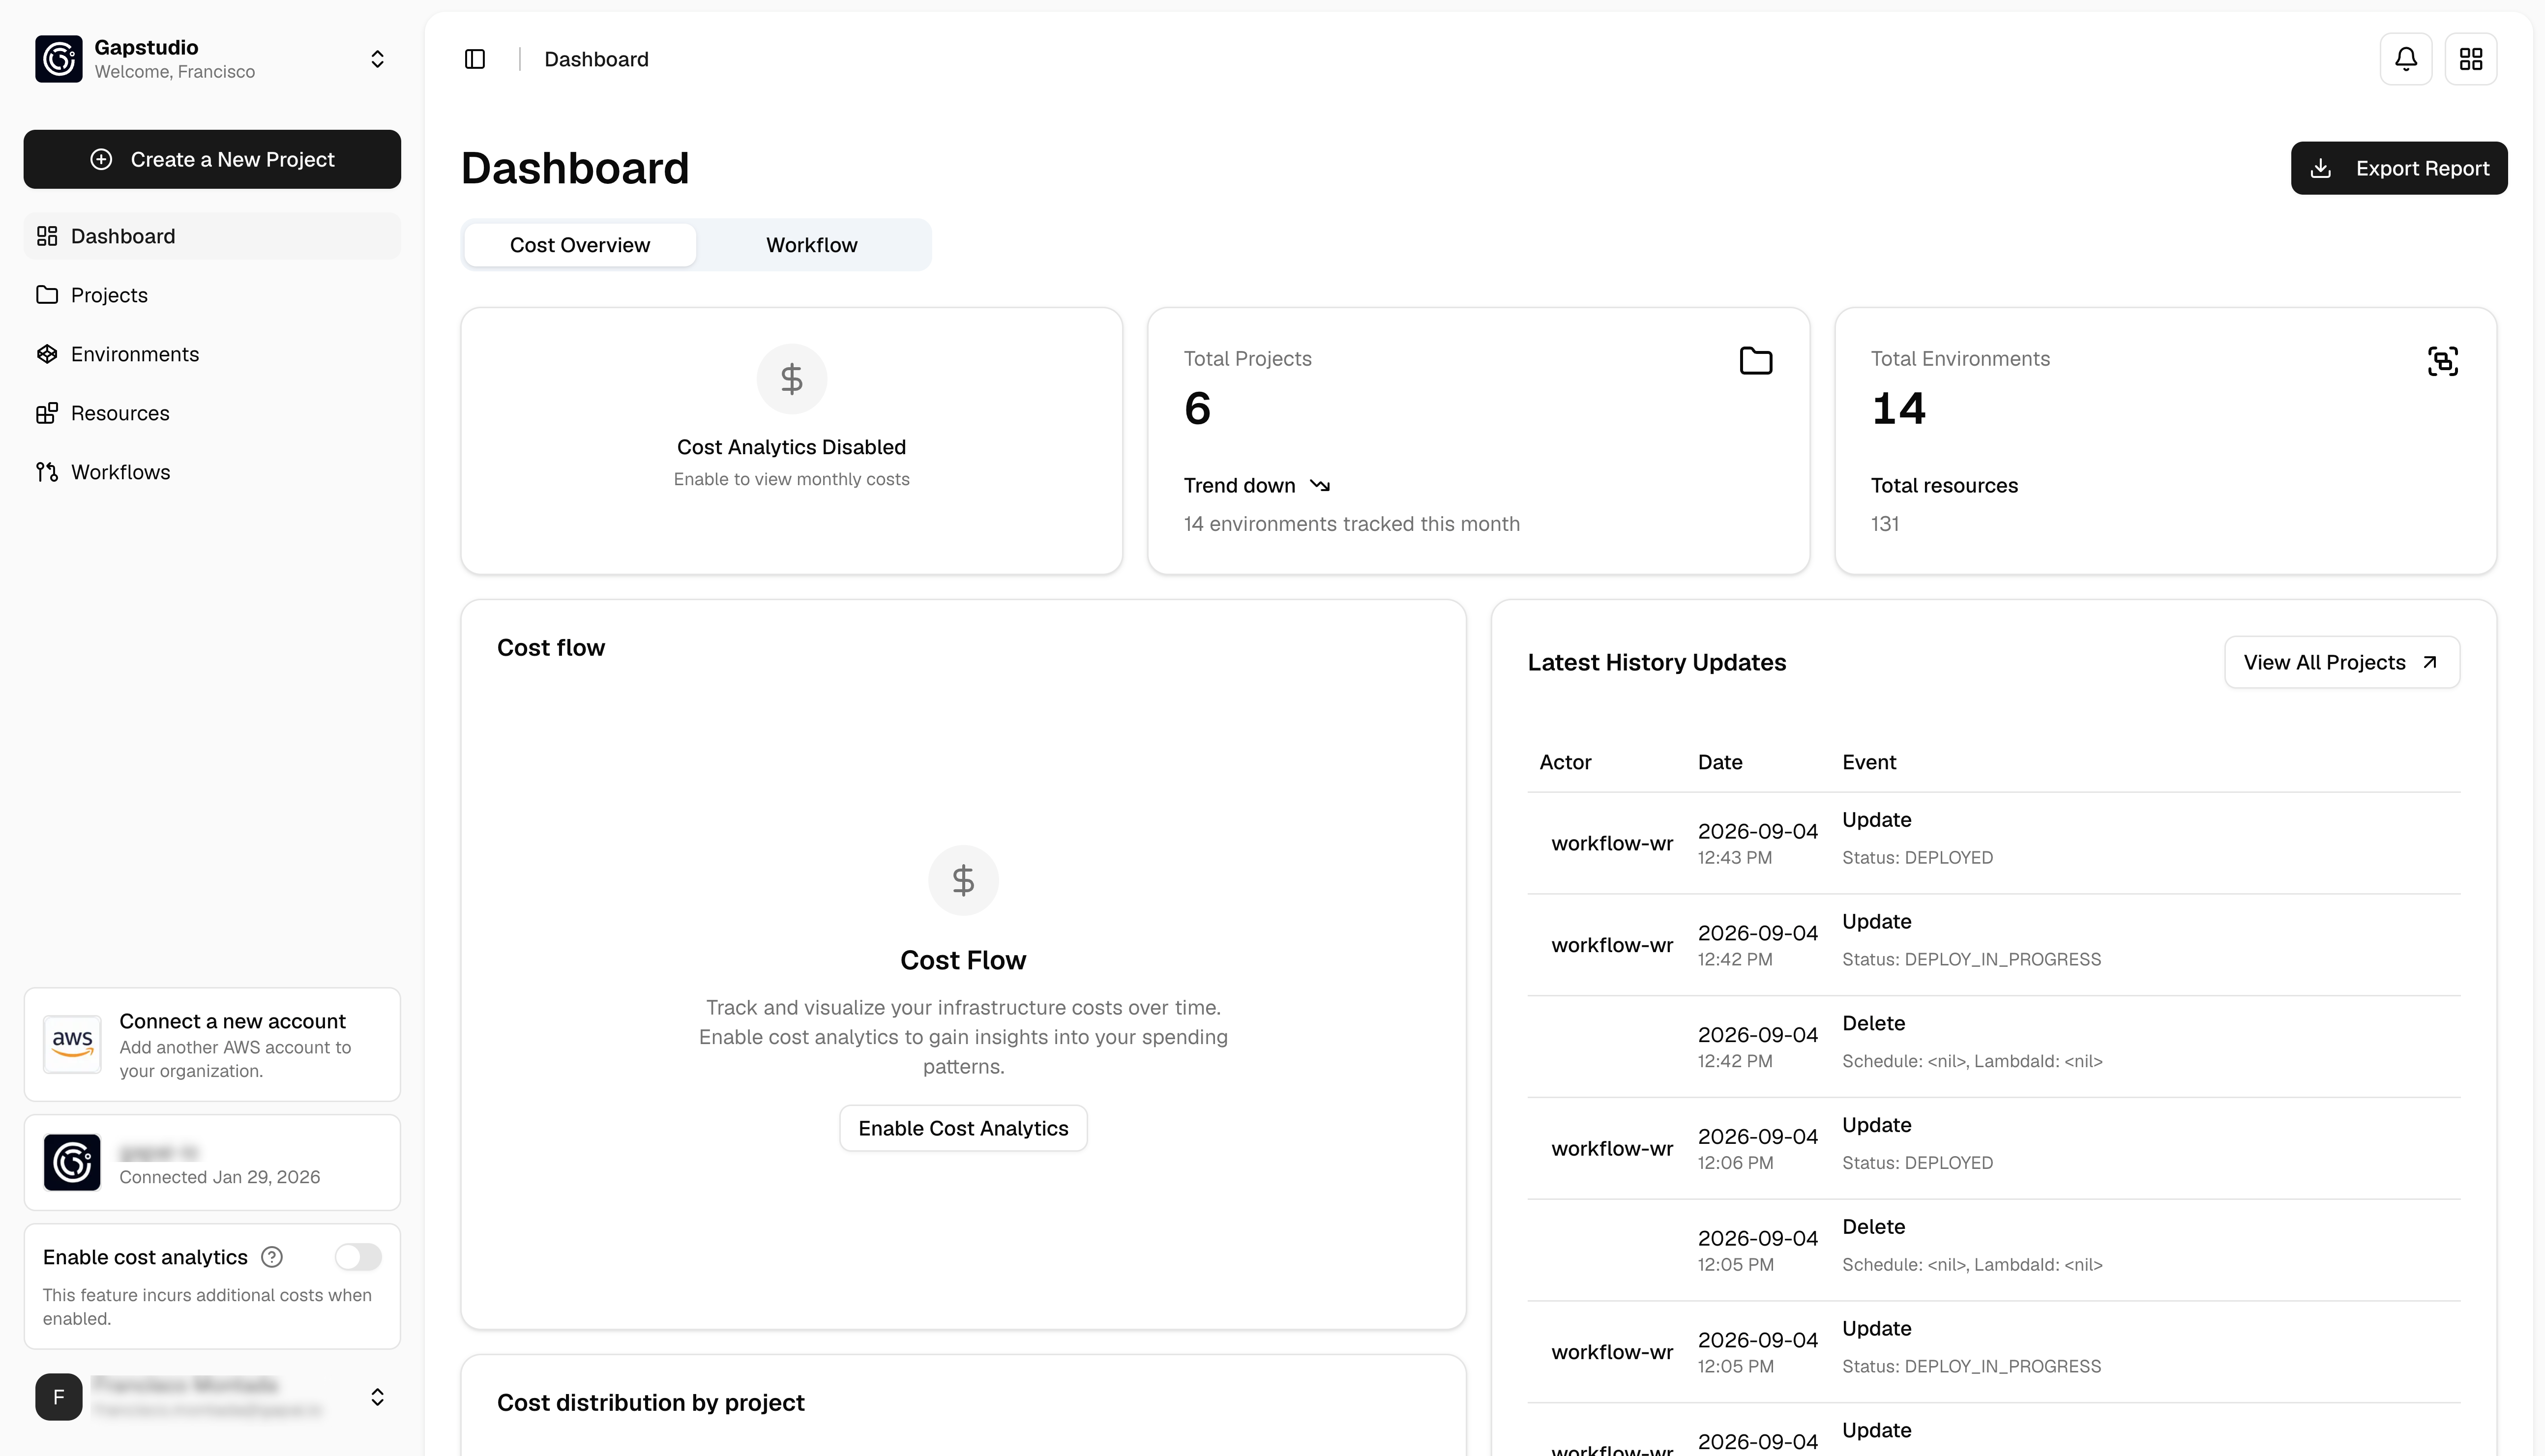Click the F user avatar

pos(58,1397)
